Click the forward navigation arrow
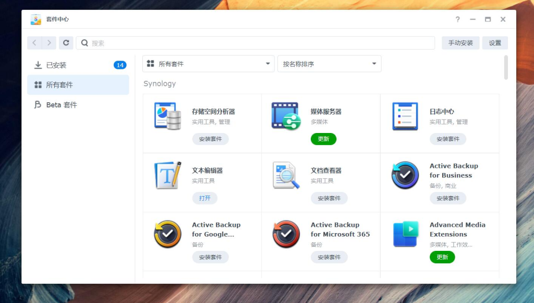Image resolution: width=534 pixels, height=303 pixels. coord(49,43)
